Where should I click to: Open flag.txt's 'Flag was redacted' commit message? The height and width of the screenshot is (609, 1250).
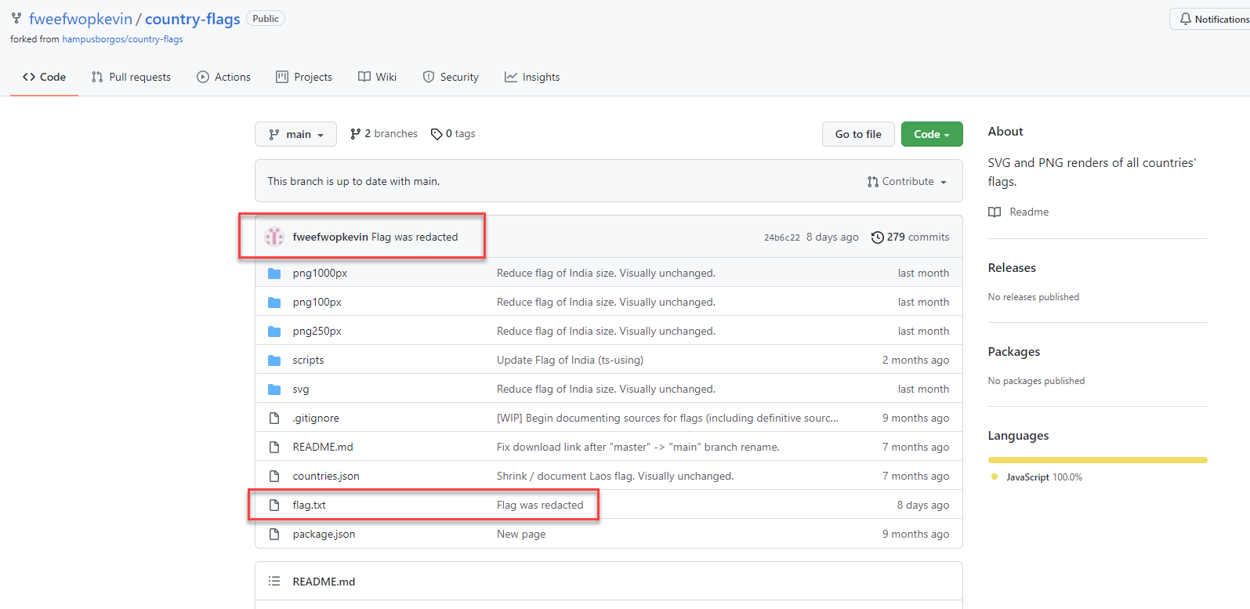[x=540, y=506]
